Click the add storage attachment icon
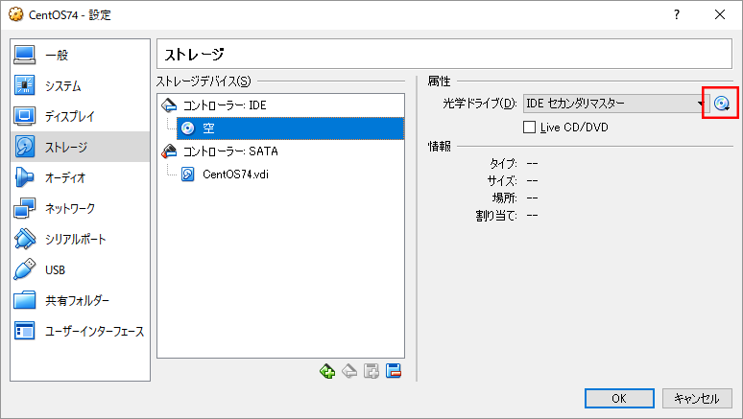The image size is (743, 419). point(371,371)
